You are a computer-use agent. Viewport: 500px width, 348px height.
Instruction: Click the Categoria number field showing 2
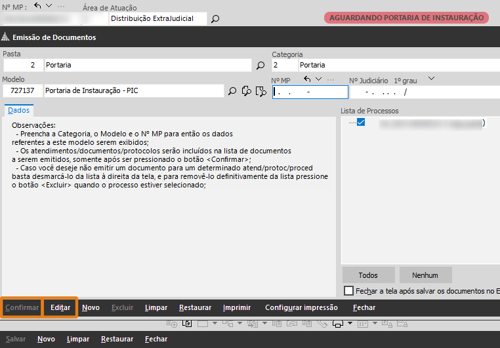coord(284,66)
